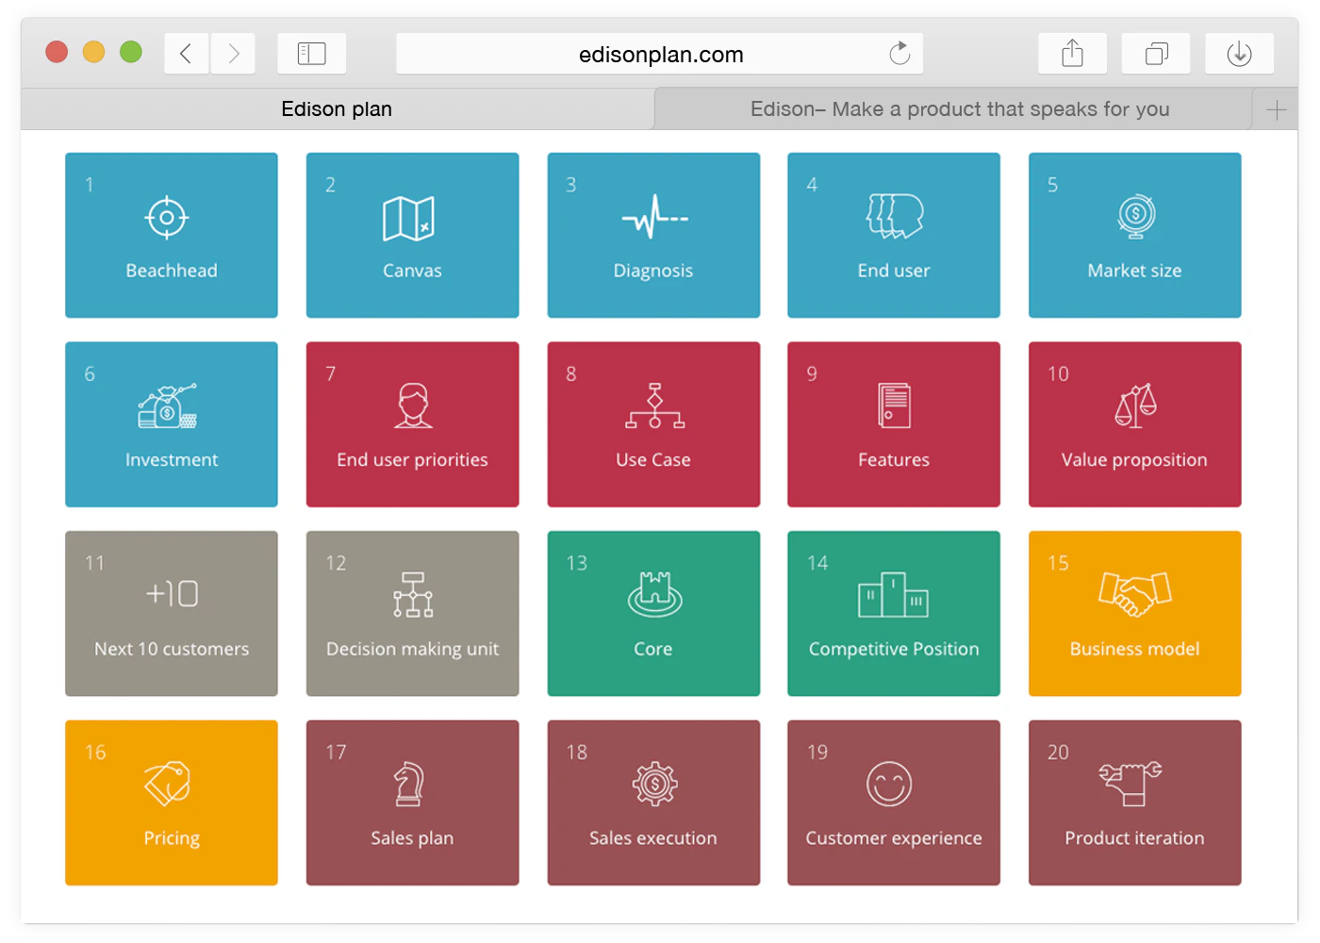
Task: Go forward with the browser forward arrow
Action: 233,54
